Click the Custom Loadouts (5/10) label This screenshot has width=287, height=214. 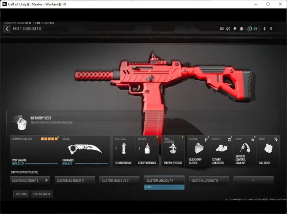(x=24, y=172)
